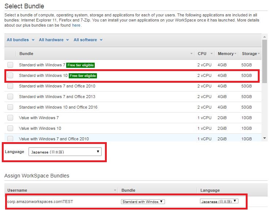
Task: Sort by Bundle column header
Action: click(105, 54)
